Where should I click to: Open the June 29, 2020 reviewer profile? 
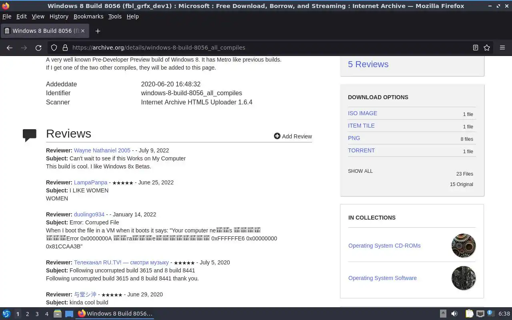point(85,294)
